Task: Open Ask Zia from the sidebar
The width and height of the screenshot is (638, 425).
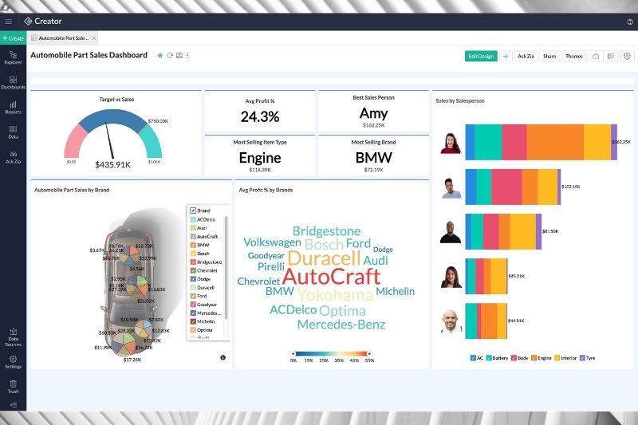Action: pos(13,157)
